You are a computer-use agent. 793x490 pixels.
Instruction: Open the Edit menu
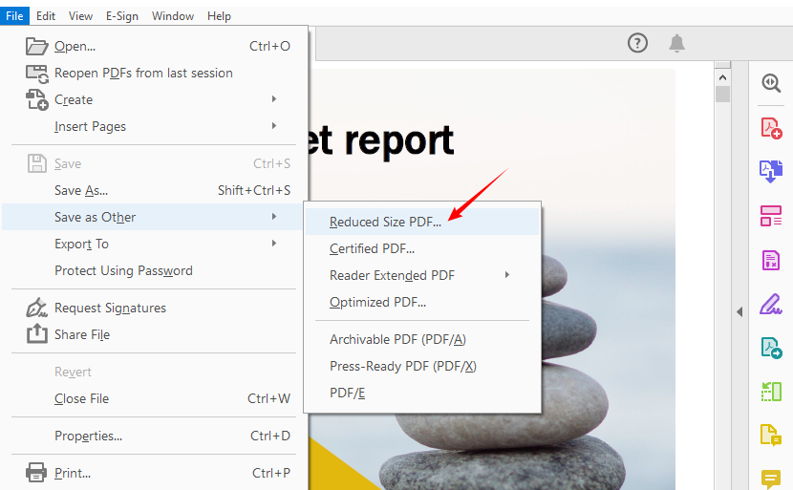tap(46, 16)
